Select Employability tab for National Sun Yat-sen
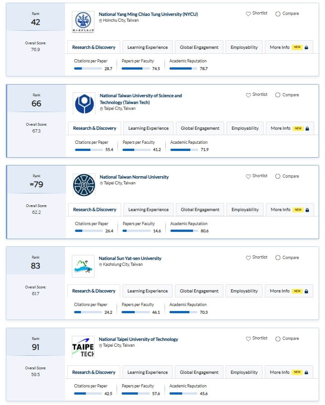Viewport: 325px width, 405px height. (244, 291)
